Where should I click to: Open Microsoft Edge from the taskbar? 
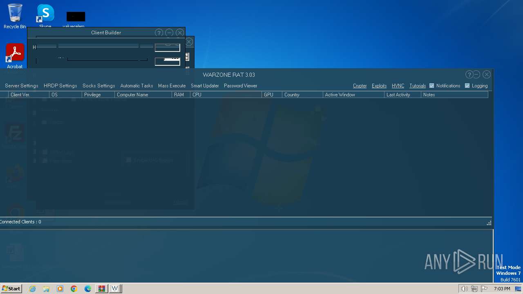[x=88, y=289]
